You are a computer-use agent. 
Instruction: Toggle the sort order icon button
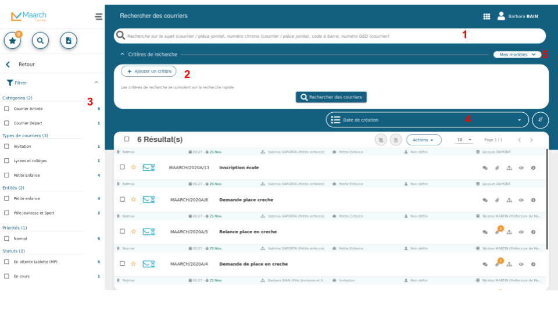(540, 120)
